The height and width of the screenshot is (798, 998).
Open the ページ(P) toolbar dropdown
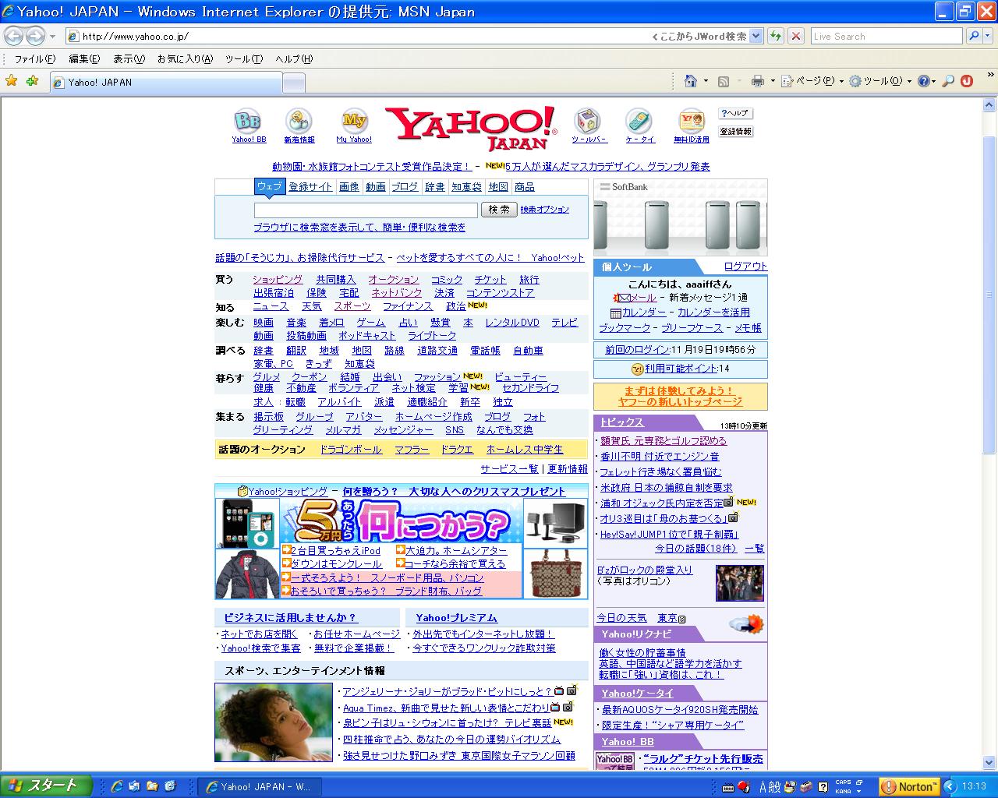coord(813,81)
